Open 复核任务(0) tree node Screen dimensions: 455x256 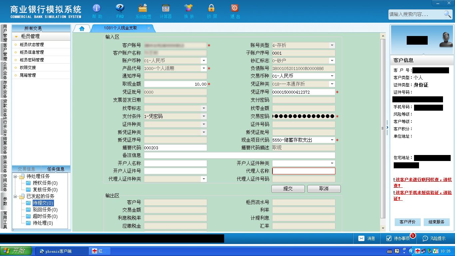click(x=45, y=190)
